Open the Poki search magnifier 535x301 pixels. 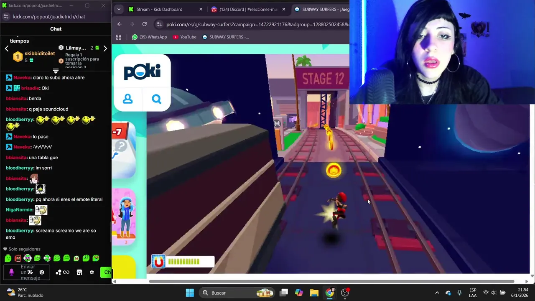click(x=156, y=99)
